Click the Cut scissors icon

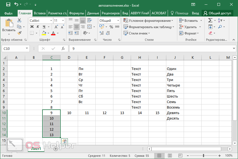(x=19, y=20)
